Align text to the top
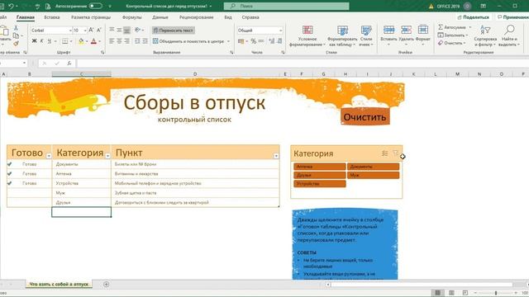Screen dimensions: 529x297 click(112, 31)
